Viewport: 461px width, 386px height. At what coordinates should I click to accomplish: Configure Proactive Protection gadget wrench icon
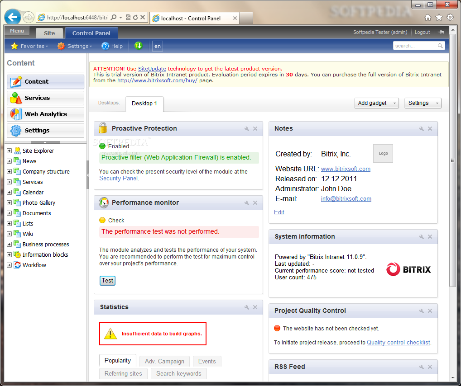247,128
